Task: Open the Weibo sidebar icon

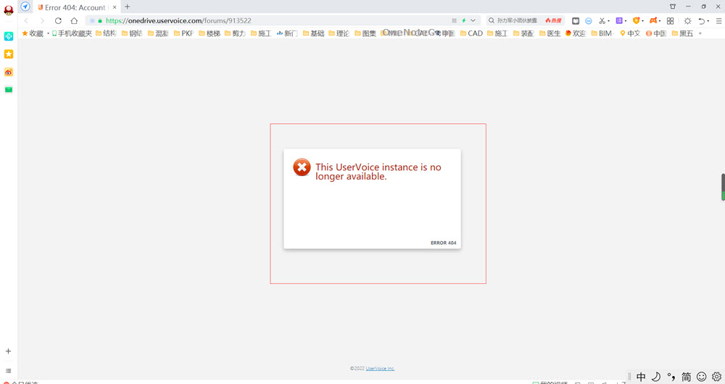Action: pyautogui.click(x=8, y=72)
